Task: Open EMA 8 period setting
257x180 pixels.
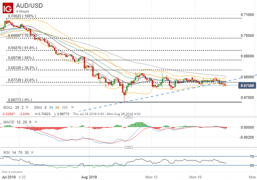Action: point(45,108)
